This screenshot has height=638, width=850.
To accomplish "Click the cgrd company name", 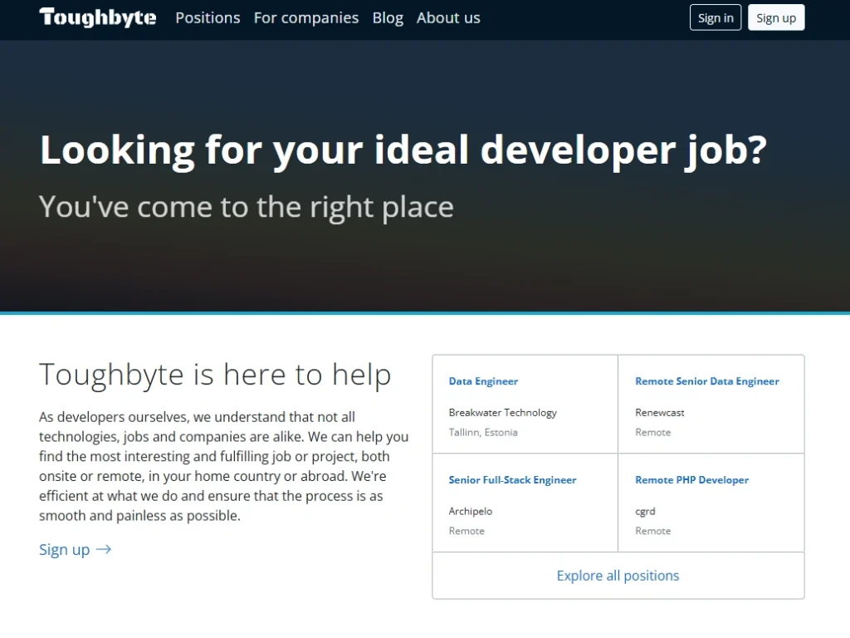I will [645, 512].
